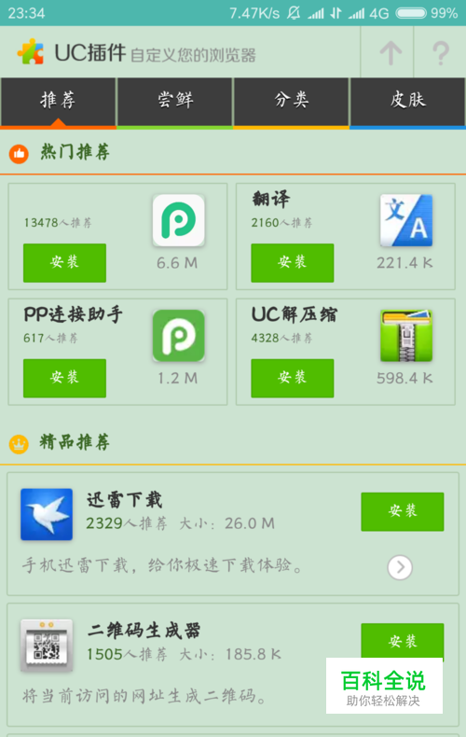Screen dimensions: 466x737
Task: Tap the 迅雷下载 bird icon
Action: (47, 514)
